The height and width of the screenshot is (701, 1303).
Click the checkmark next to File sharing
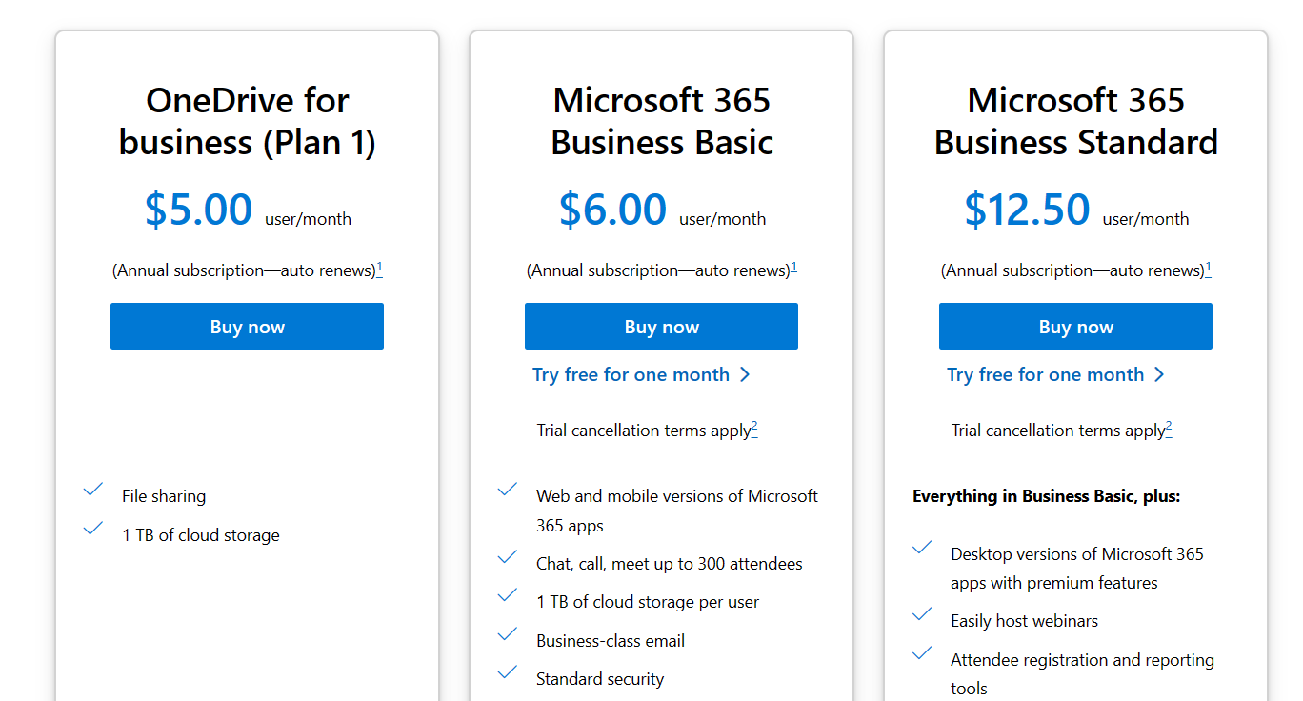coord(93,490)
